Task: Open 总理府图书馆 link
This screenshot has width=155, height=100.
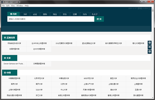Action: point(14,49)
